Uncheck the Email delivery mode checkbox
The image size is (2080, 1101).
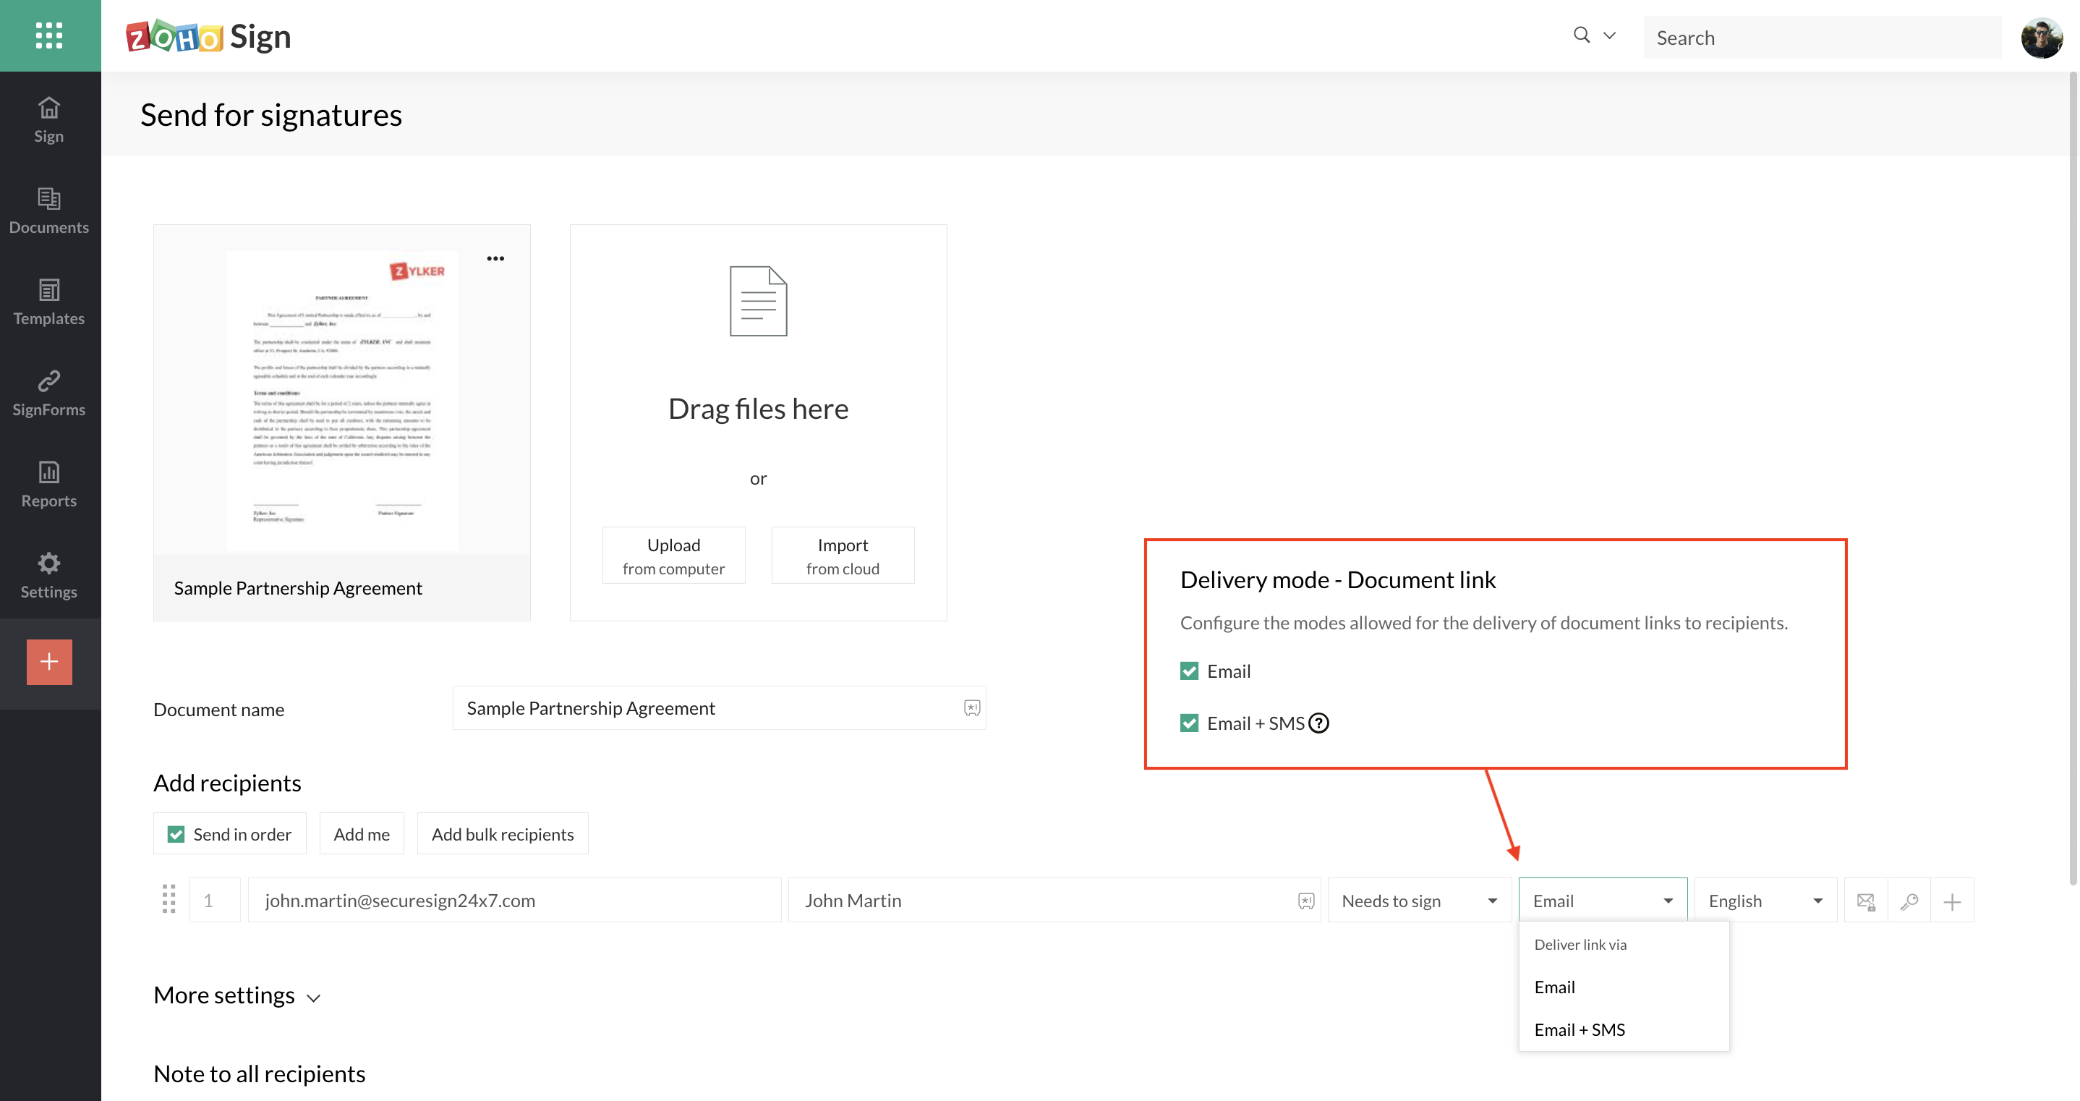pos(1190,671)
